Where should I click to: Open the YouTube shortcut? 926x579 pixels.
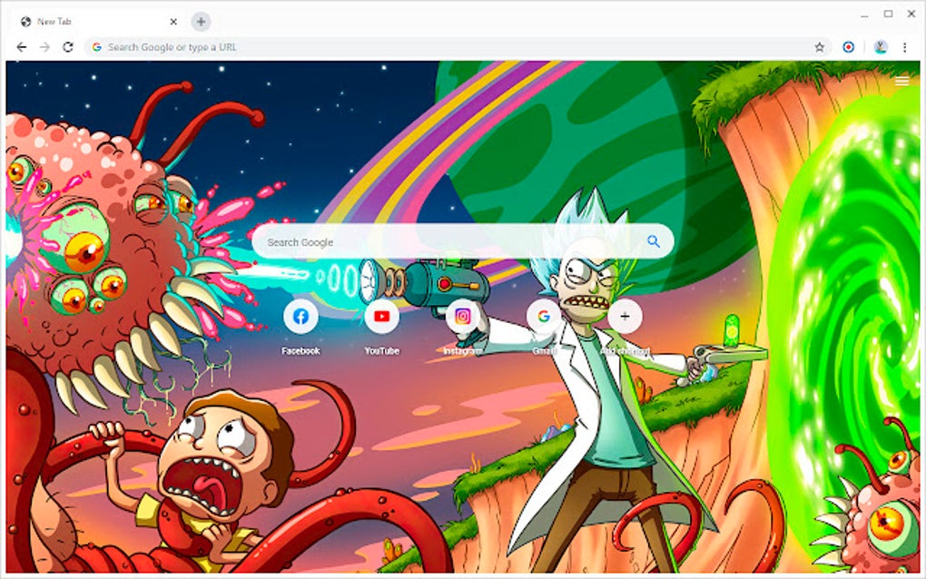click(x=381, y=317)
